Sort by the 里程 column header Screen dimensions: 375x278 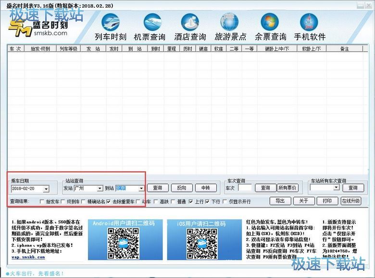(x=172, y=48)
